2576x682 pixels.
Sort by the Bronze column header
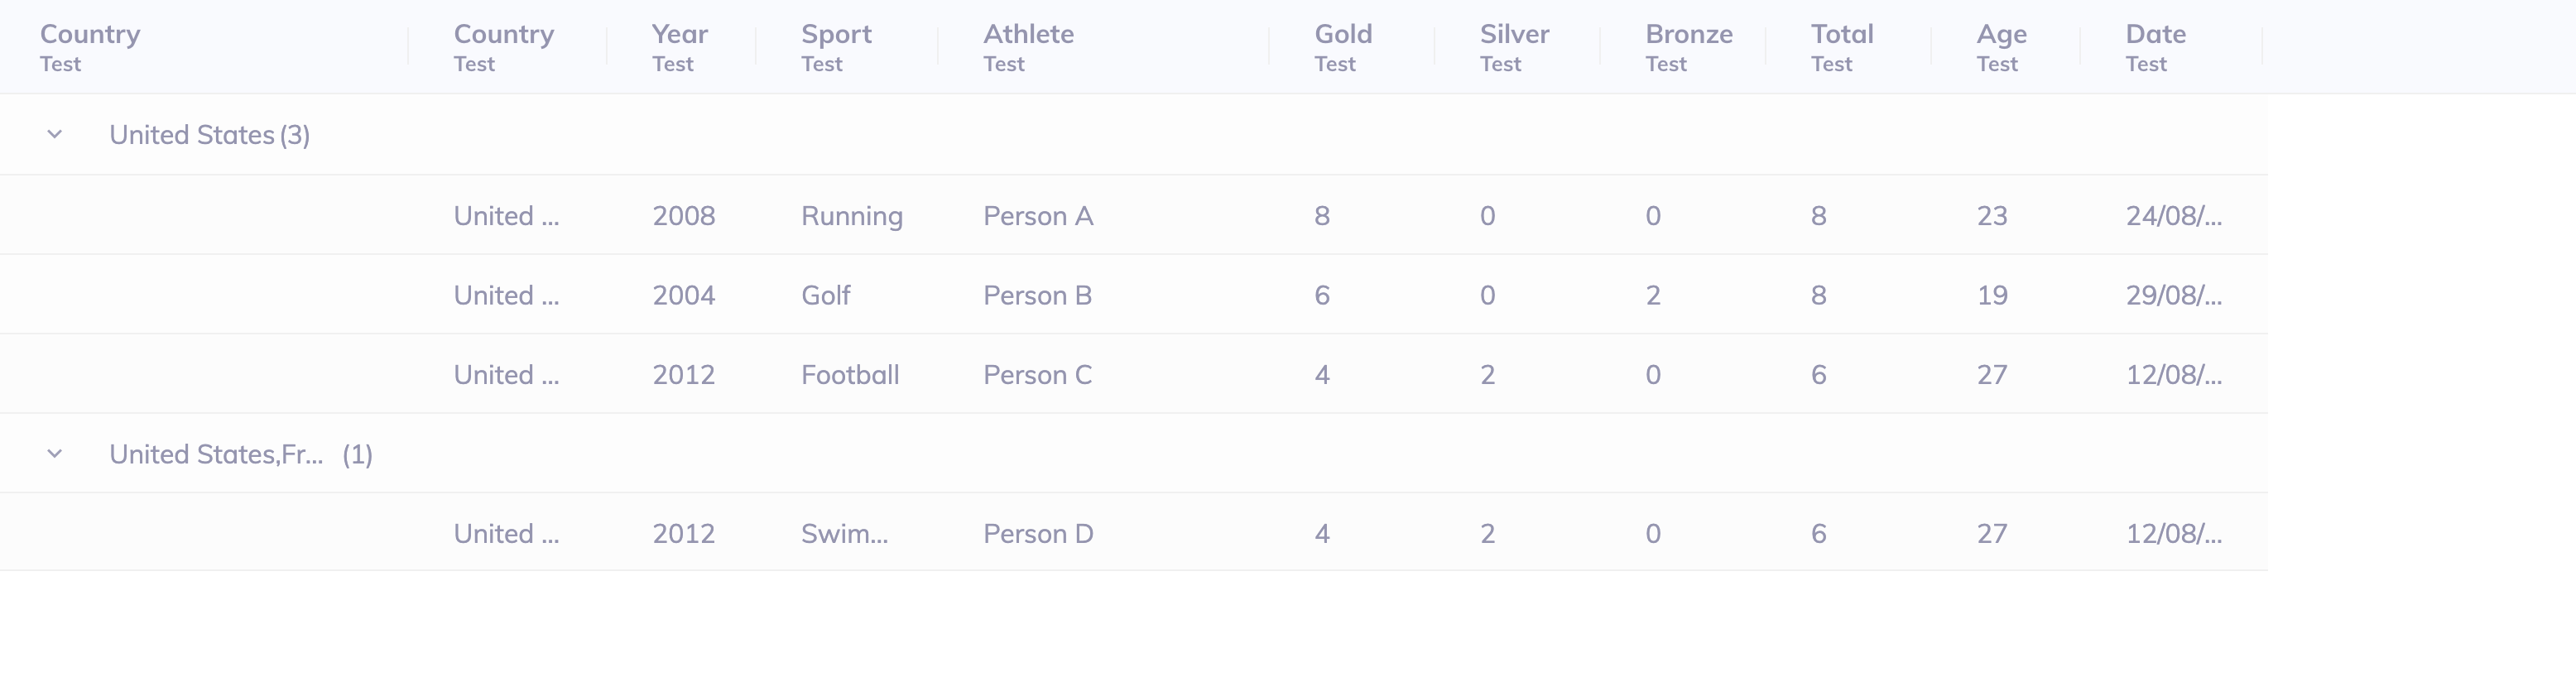(x=1689, y=34)
